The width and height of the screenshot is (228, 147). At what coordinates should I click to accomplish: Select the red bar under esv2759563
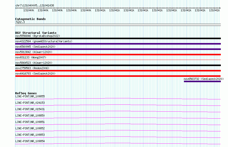118,71
